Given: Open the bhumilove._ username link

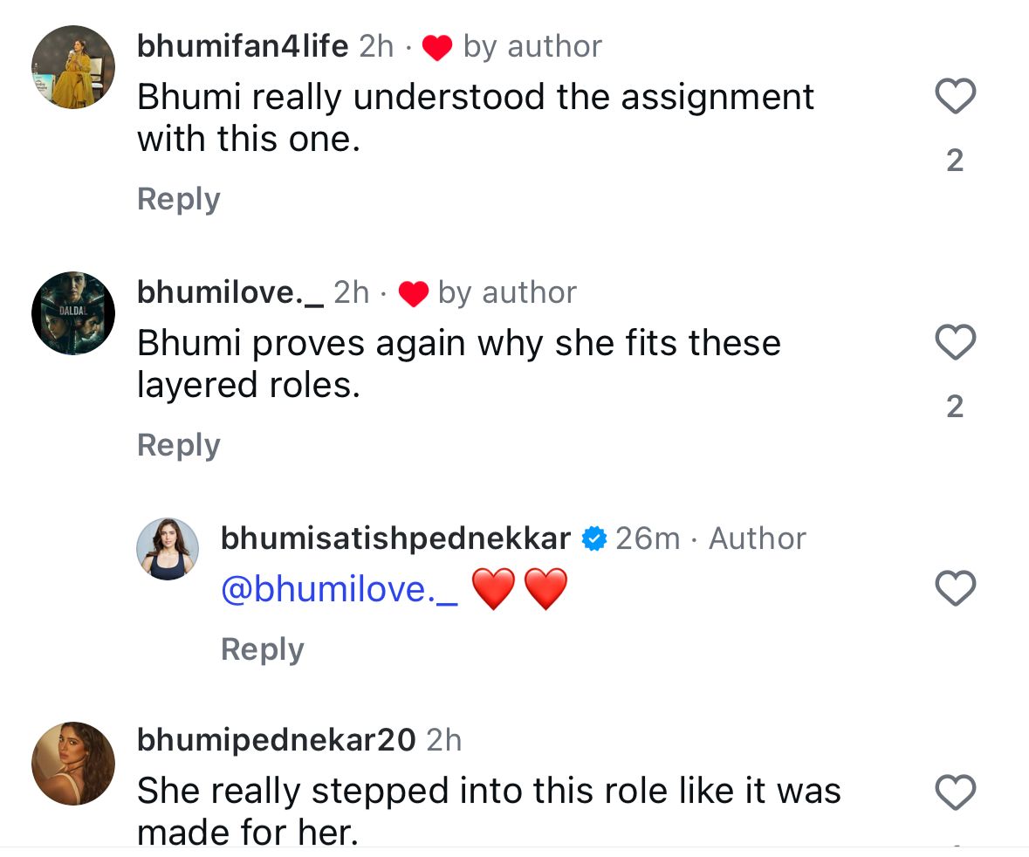Looking at the screenshot, I should tap(230, 292).
